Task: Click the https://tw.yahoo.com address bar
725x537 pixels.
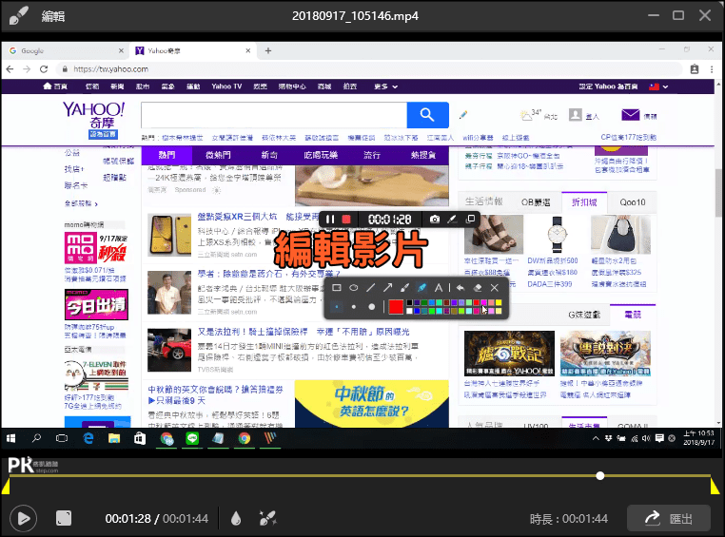Action: (x=370, y=69)
